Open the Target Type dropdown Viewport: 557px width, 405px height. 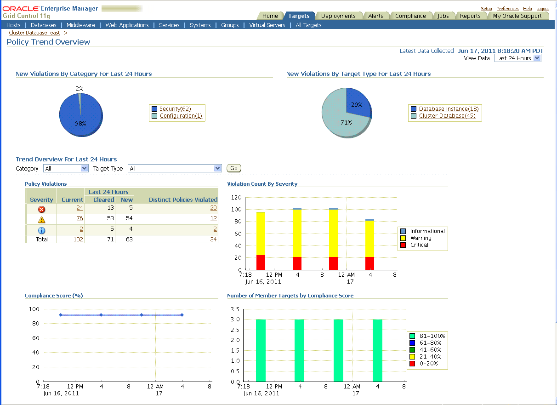[175, 169]
